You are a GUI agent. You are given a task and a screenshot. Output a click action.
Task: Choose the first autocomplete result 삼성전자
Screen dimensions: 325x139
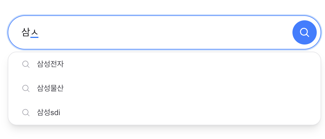coord(50,64)
